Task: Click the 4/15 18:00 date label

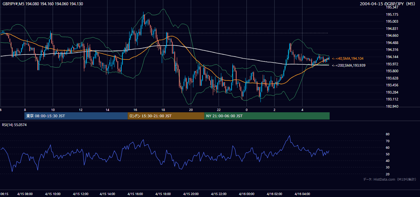Action: click(163, 194)
